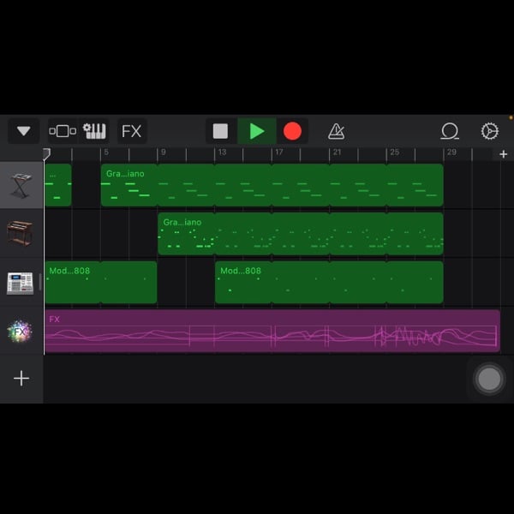Add a new track with plus button
This screenshot has height=514, width=514.
click(x=21, y=379)
